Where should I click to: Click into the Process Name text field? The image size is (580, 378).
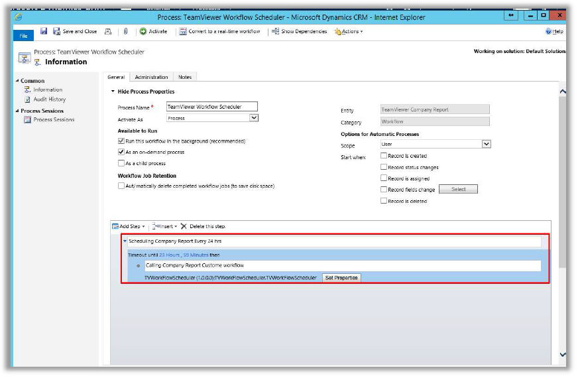[x=211, y=106]
